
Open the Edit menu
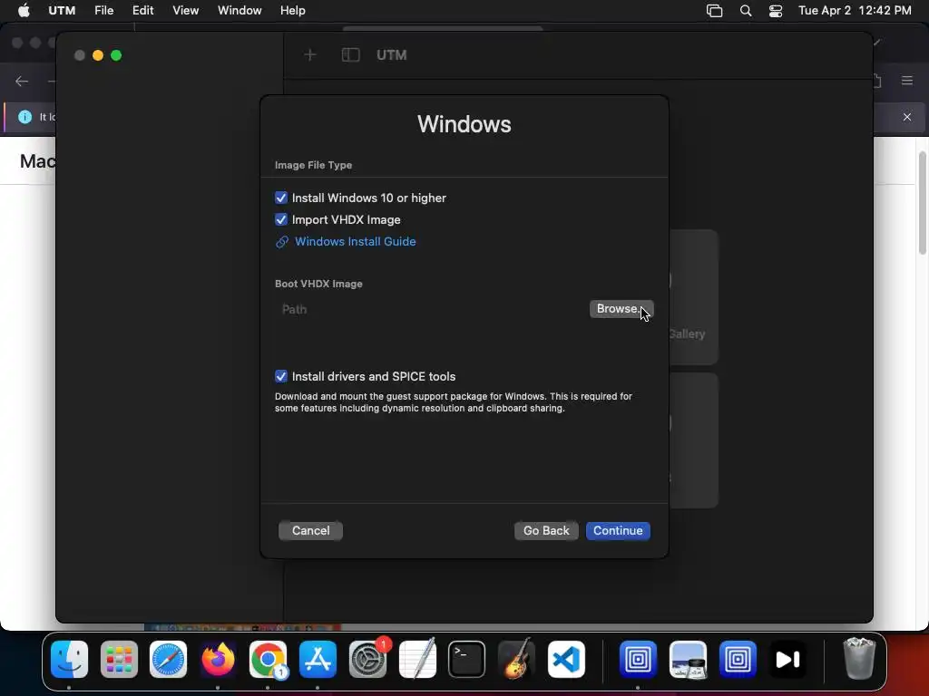click(x=142, y=11)
